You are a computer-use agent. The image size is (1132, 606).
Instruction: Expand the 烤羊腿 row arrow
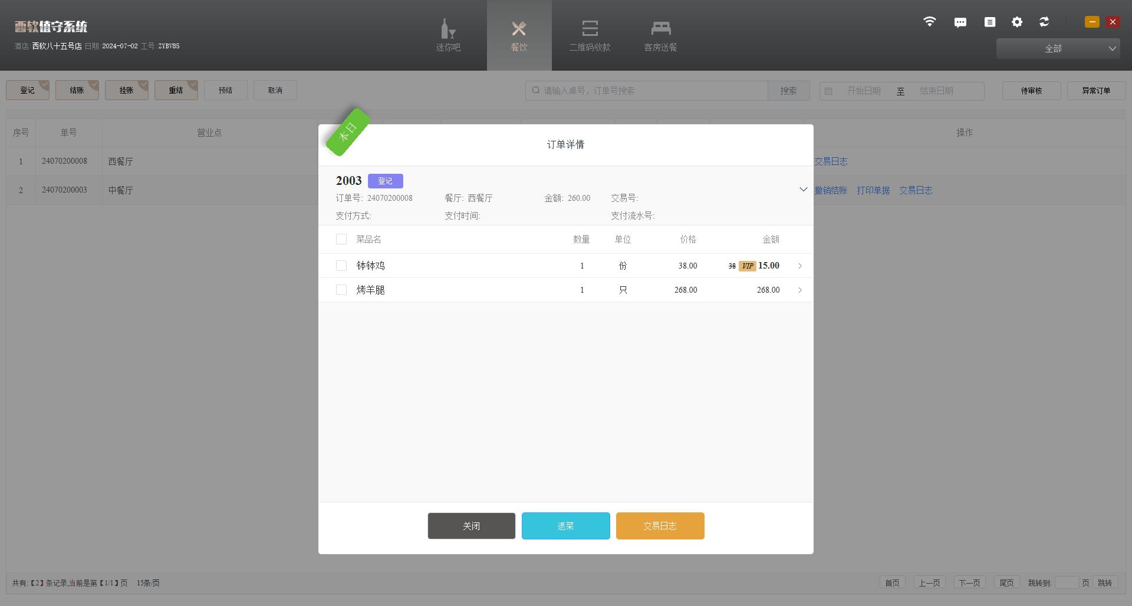[800, 290]
